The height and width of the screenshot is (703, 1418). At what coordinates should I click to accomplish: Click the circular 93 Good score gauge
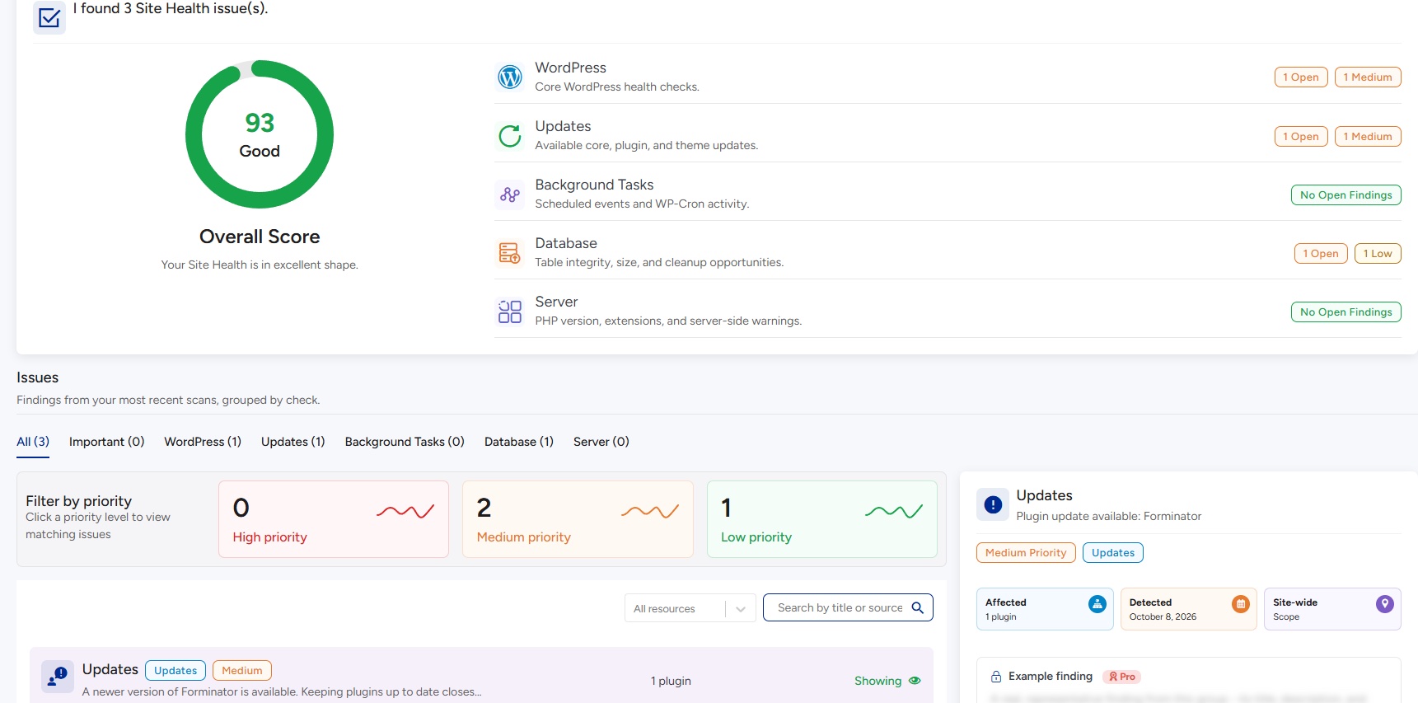(x=260, y=134)
